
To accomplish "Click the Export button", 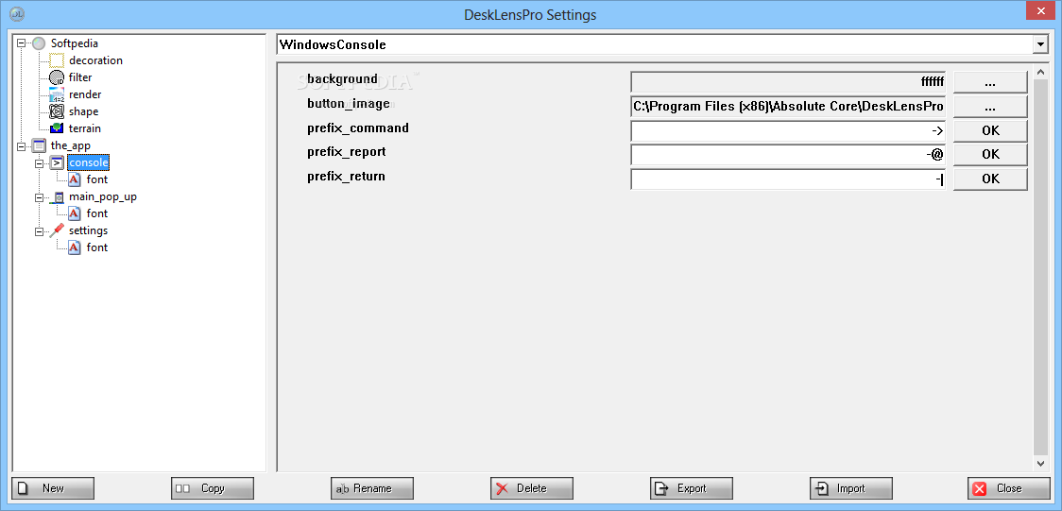I will coord(692,488).
